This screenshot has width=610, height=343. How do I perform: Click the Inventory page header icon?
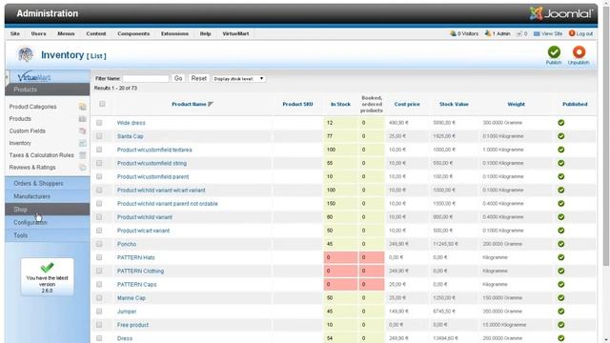pos(26,55)
